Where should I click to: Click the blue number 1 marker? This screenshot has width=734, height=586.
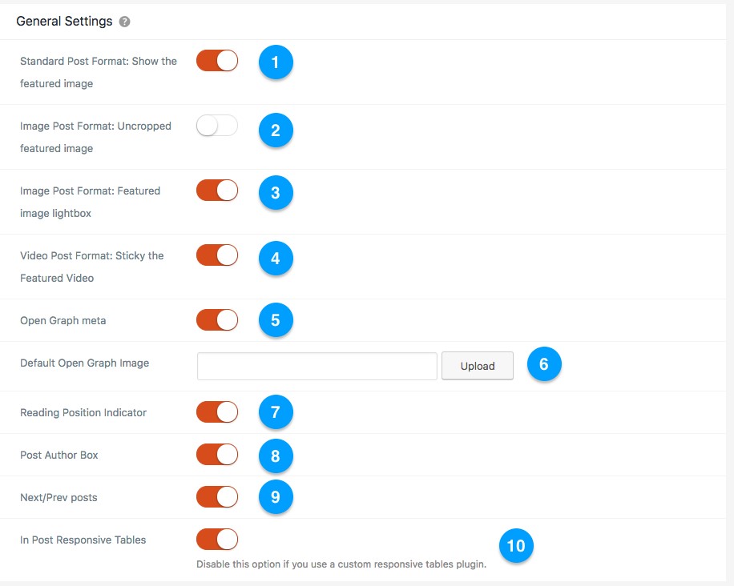(x=276, y=62)
